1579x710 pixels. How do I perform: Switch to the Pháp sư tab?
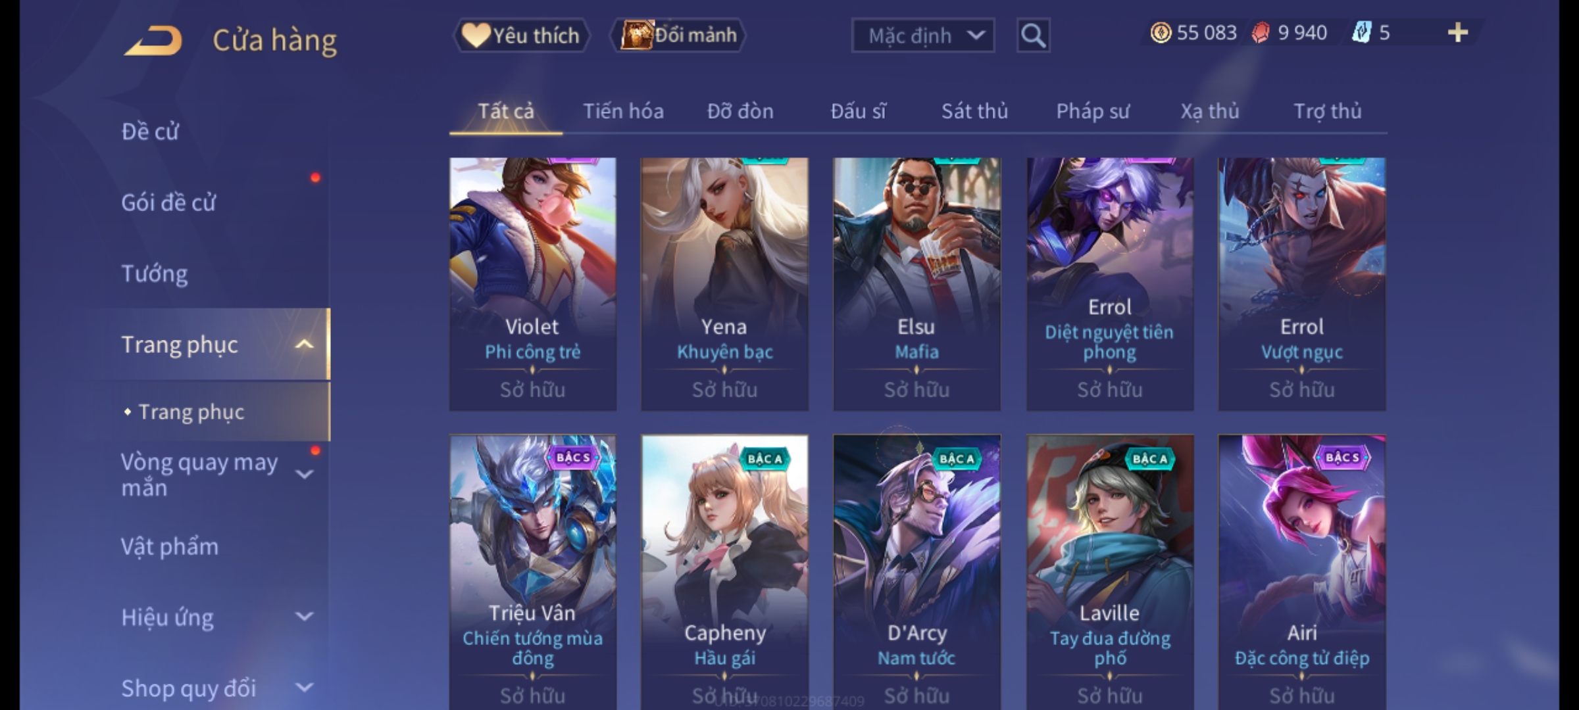coord(1093,111)
